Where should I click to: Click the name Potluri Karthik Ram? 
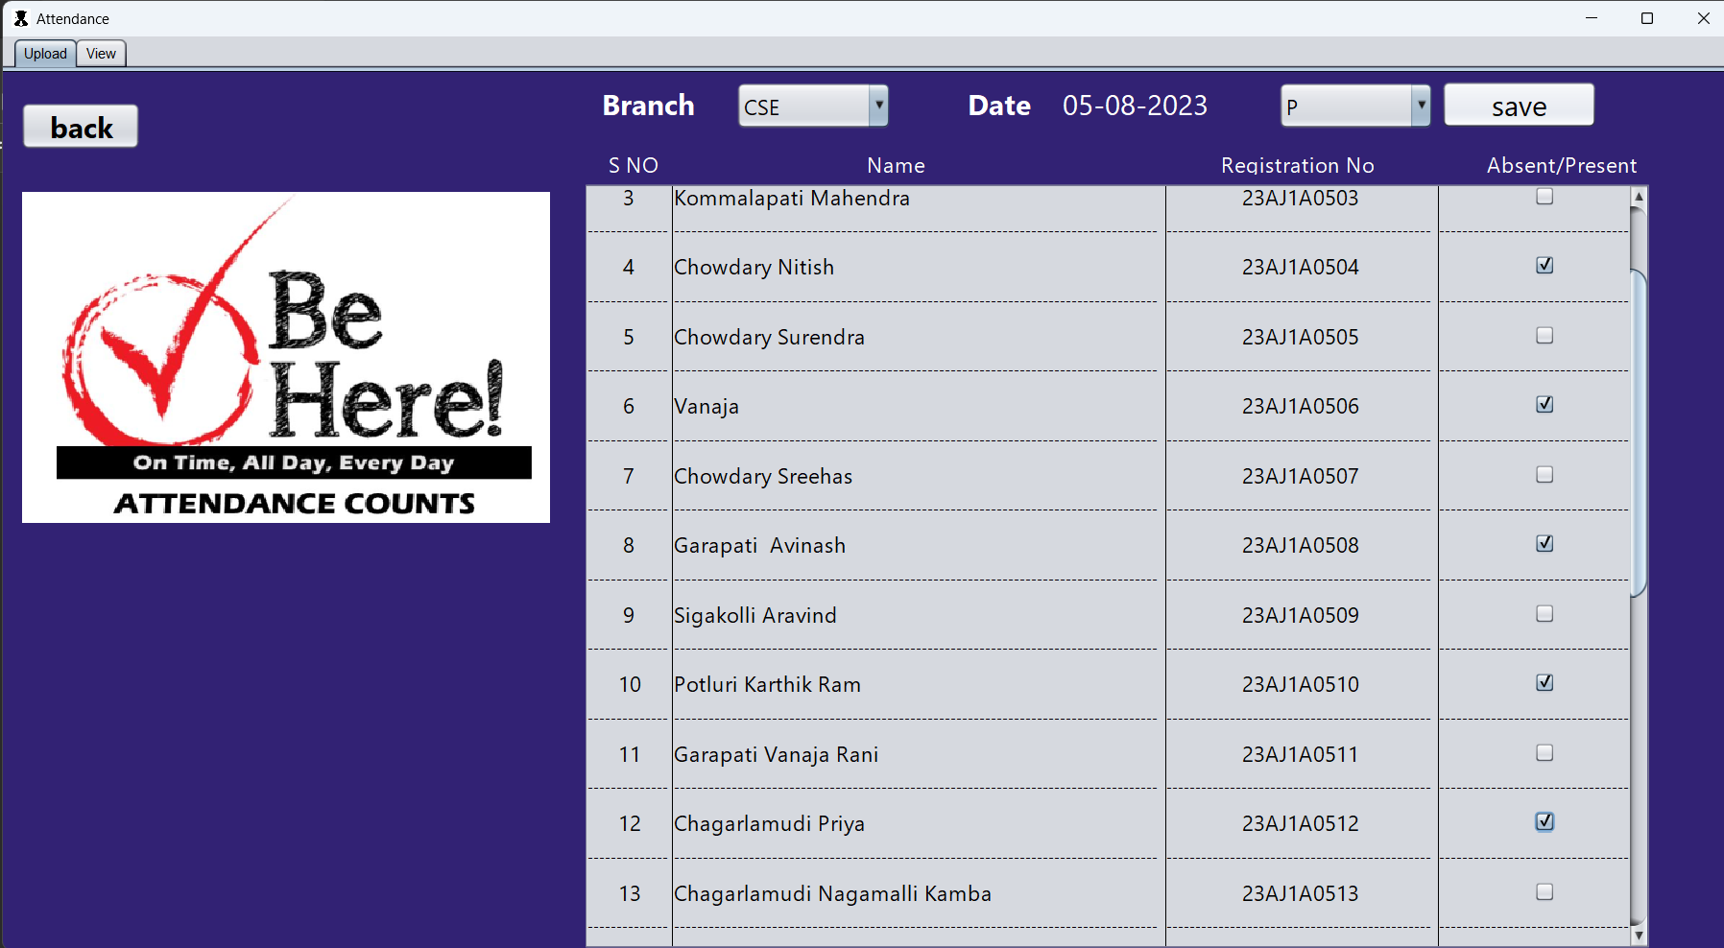click(x=767, y=685)
